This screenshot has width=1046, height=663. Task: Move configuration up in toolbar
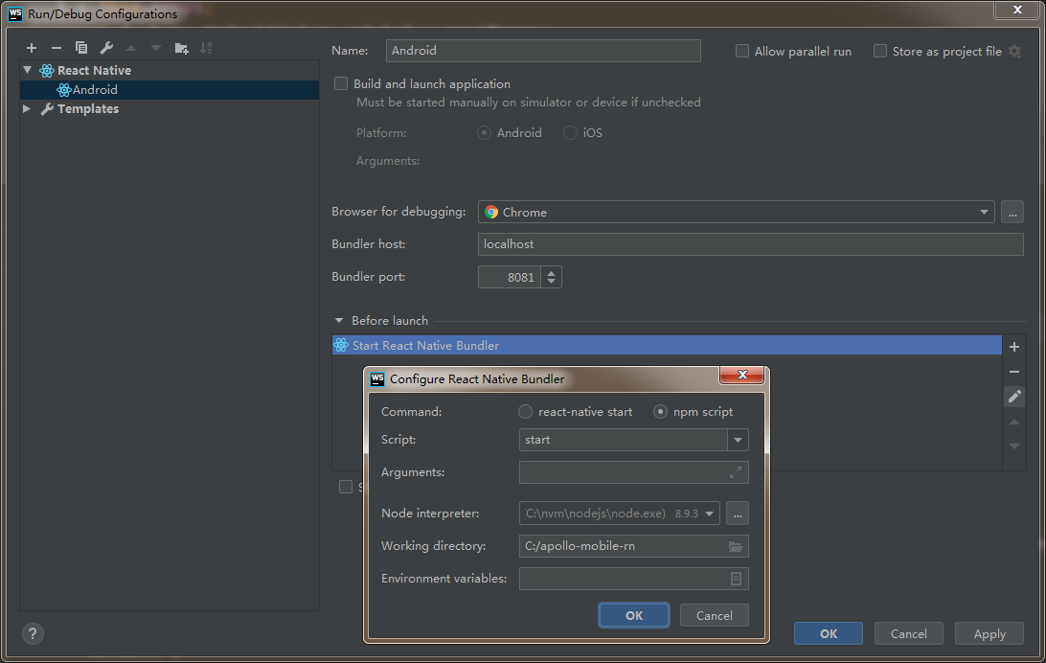click(131, 48)
